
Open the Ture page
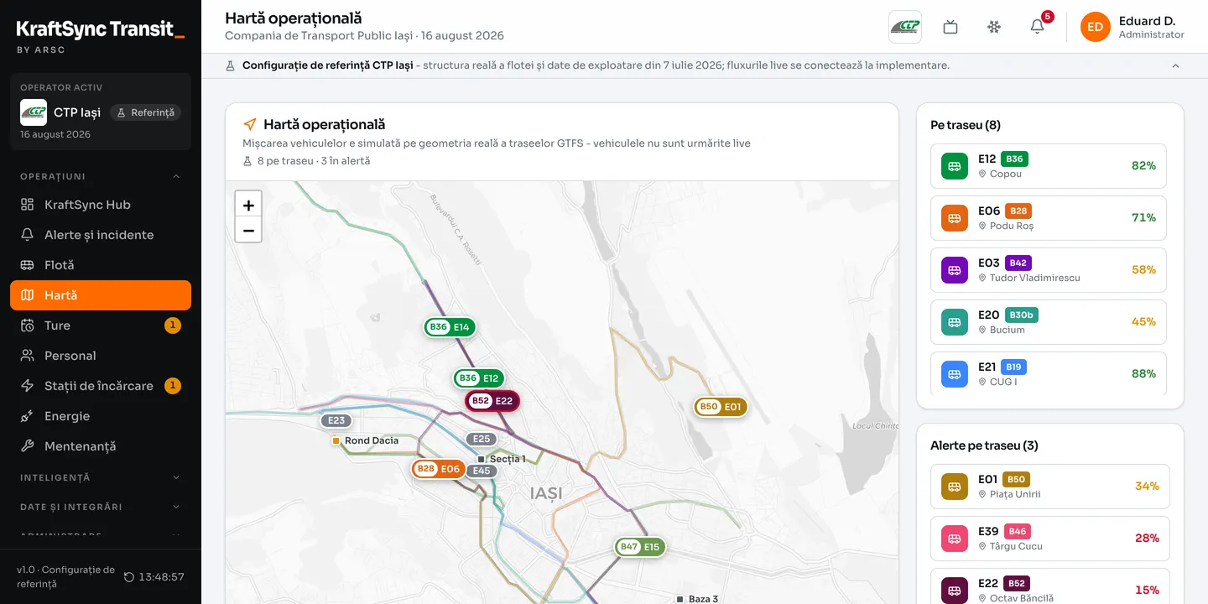point(101,325)
